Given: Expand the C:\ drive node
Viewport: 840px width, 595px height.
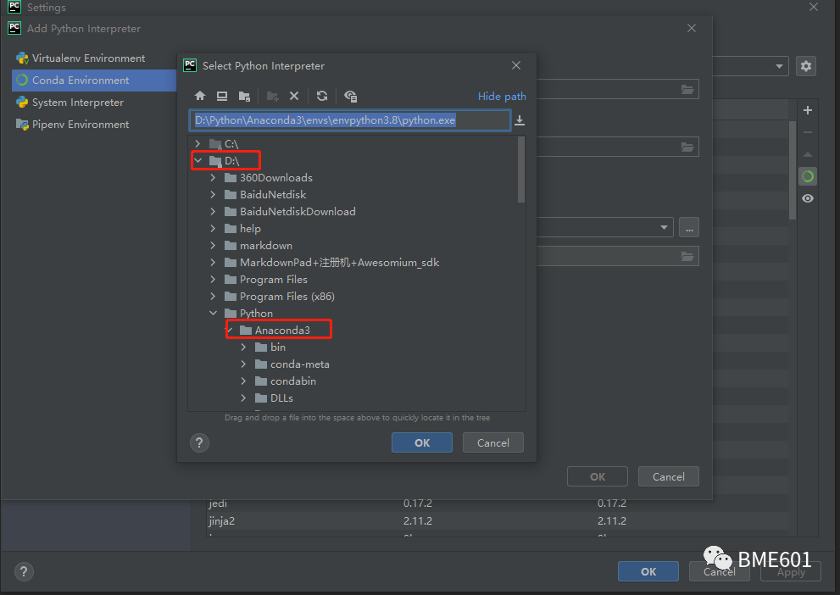Looking at the screenshot, I should coord(197,143).
